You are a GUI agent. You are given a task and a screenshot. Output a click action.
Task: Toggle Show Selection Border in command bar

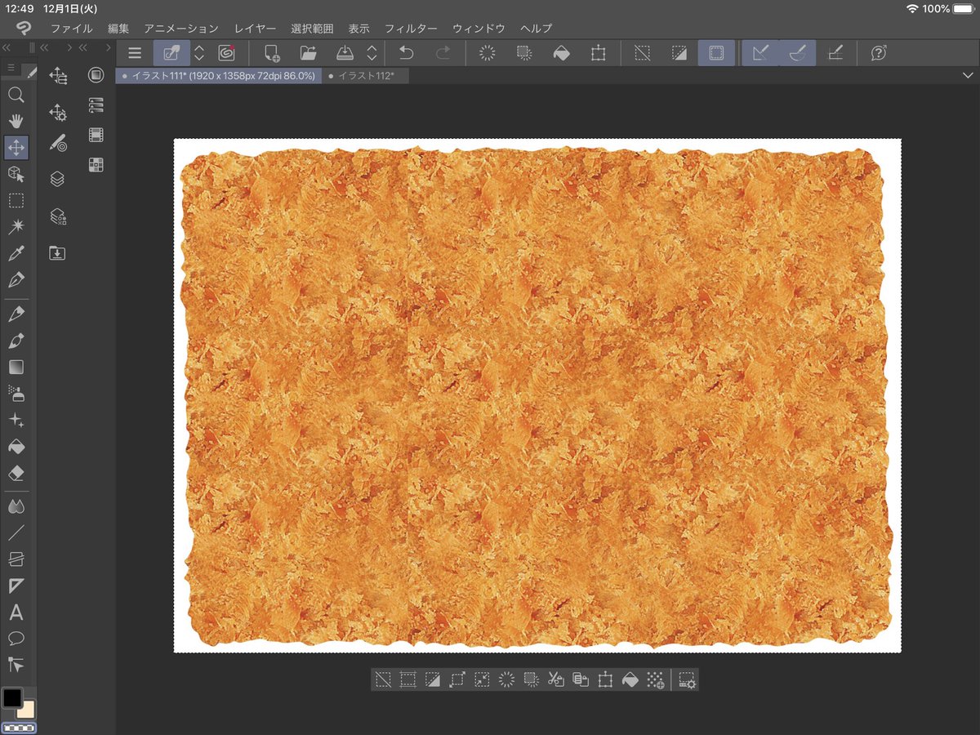click(716, 54)
